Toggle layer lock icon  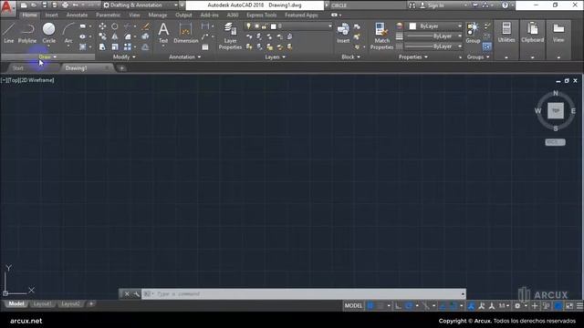[x=264, y=26]
